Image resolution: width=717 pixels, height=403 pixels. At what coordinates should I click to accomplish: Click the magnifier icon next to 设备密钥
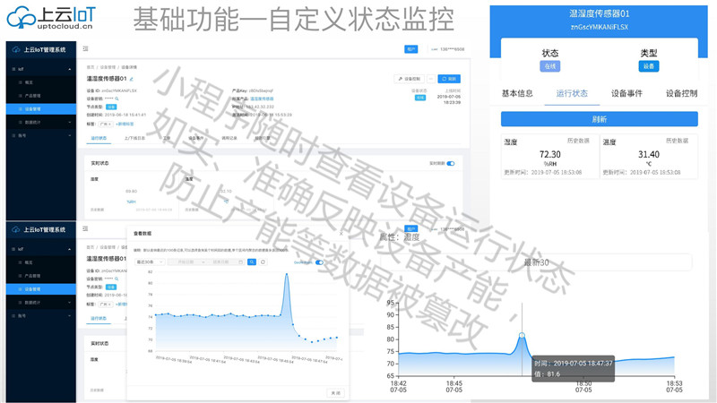click(117, 99)
